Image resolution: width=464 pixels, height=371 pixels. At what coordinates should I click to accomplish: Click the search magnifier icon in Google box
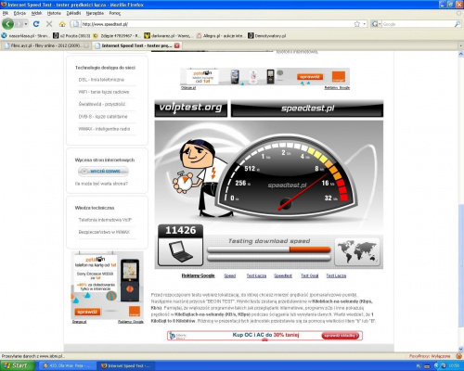coord(458,24)
